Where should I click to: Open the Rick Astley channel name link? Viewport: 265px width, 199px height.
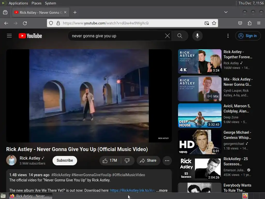pyautogui.click(x=30, y=158)
